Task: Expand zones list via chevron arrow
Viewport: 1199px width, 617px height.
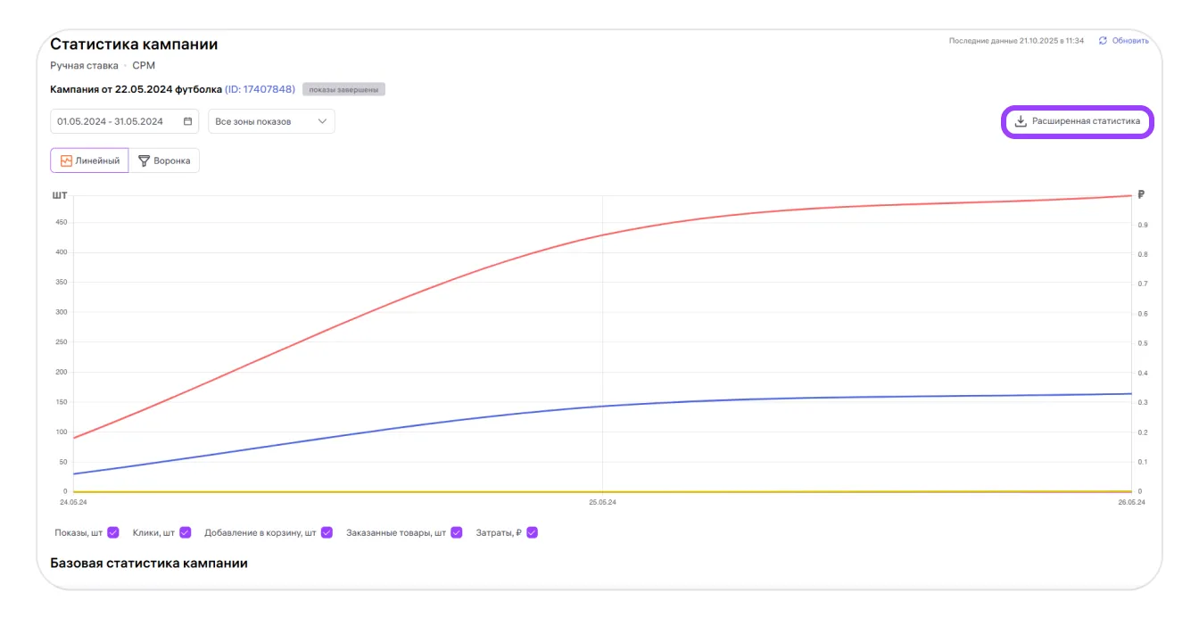Action: (x=322, y=121)
